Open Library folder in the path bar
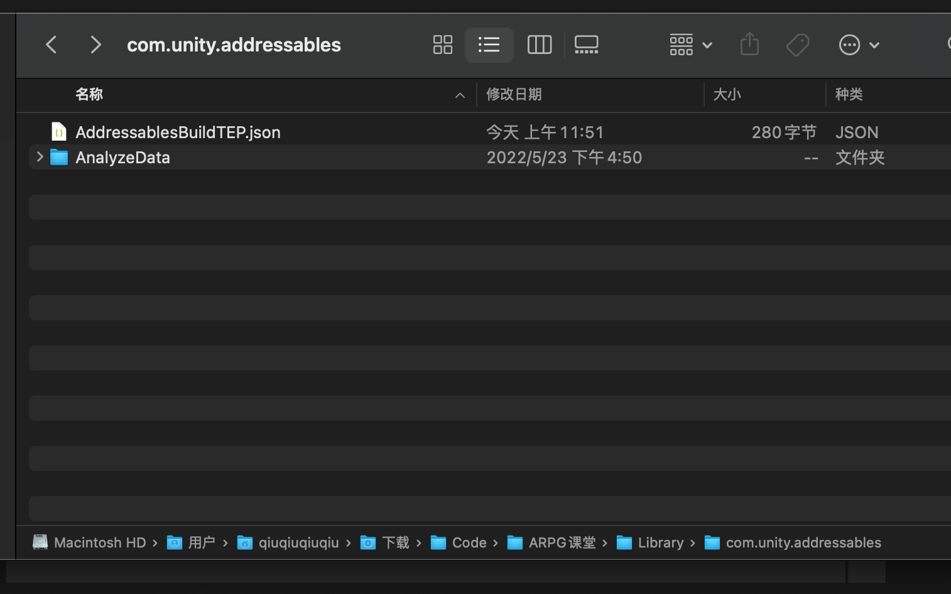951x594 pixels. pyautogui.click(x=650, y=543)
